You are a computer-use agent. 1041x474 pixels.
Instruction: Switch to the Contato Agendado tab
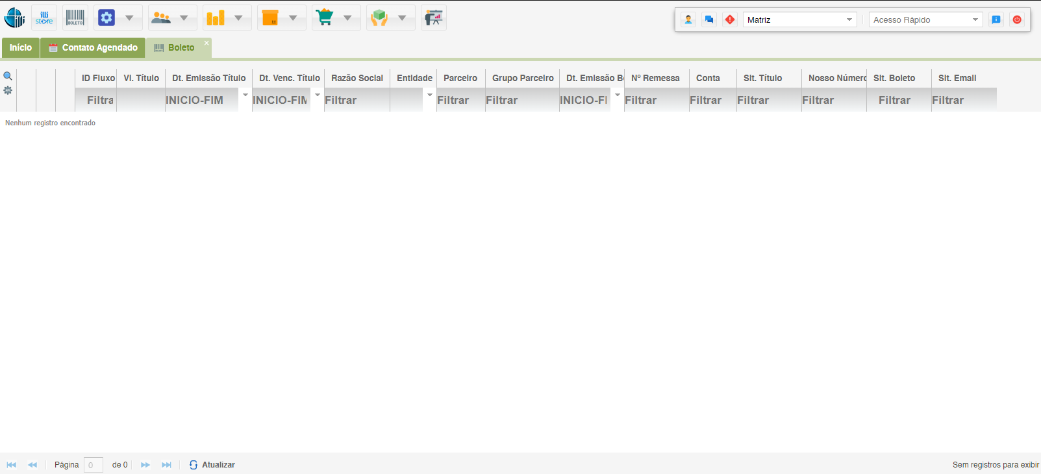coord(93,47)
